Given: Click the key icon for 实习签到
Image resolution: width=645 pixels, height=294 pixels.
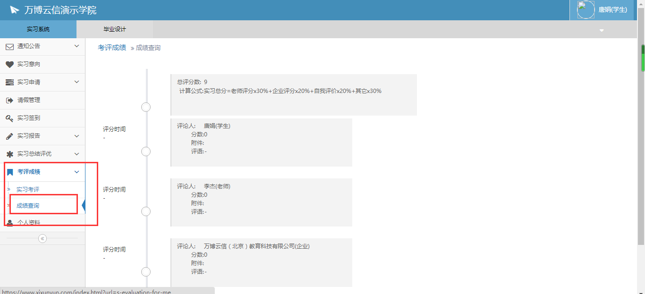Looking at the screenshot, I should pyautogui.click(x=9, y=118).
